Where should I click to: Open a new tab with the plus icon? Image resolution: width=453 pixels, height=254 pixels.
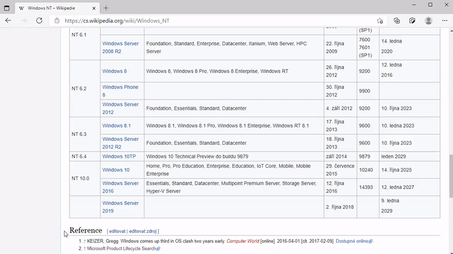[106, 8]
